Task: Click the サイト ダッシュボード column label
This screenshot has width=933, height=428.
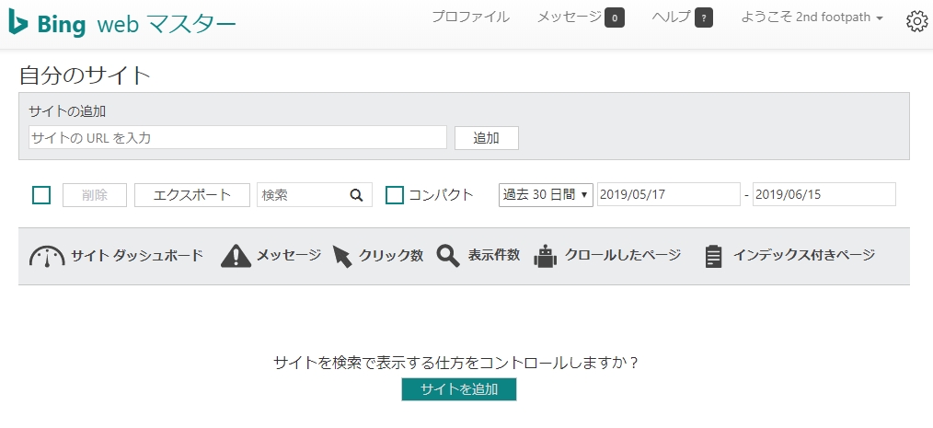Action: coord(137,255)
